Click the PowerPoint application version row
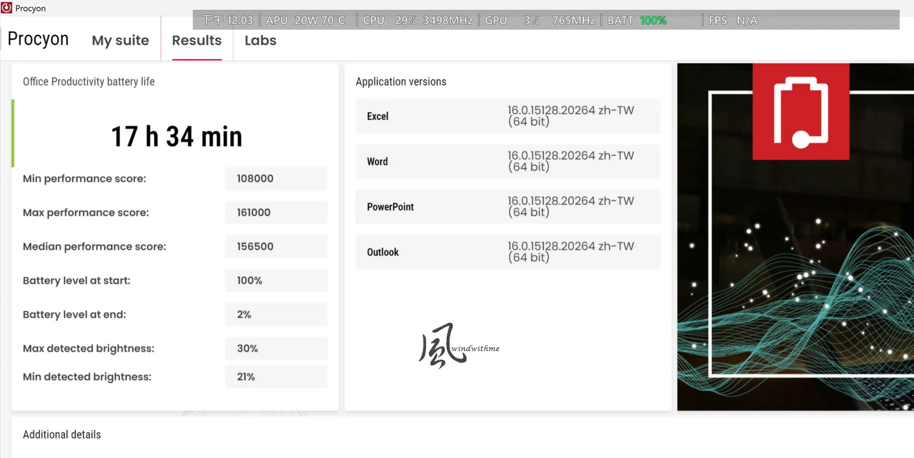 point(508,207)
